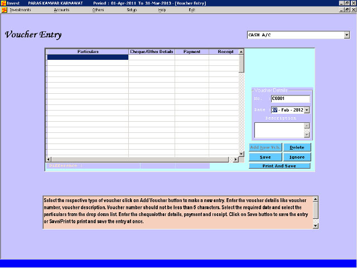Image resolution: width=357 pixels, height=268 pixels.
Task: Open the Others menu
Action: point(98,10)
